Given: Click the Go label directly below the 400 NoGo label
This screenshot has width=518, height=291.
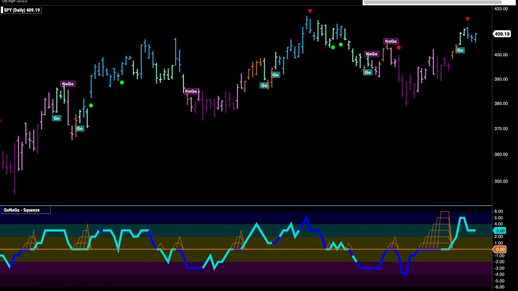Looking at the screenshot, I should click(x=368, y=72).
